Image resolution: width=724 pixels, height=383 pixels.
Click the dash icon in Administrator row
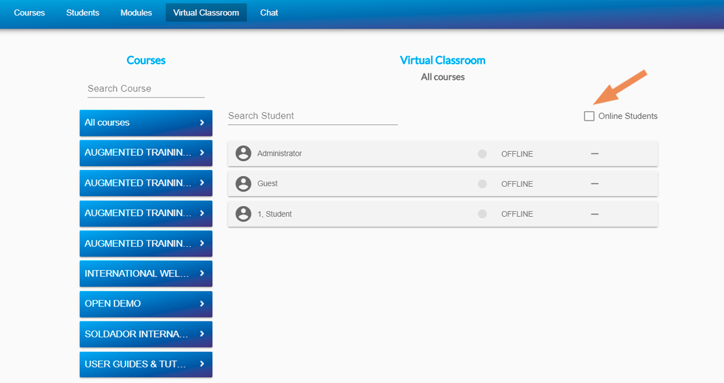point(594,154)
